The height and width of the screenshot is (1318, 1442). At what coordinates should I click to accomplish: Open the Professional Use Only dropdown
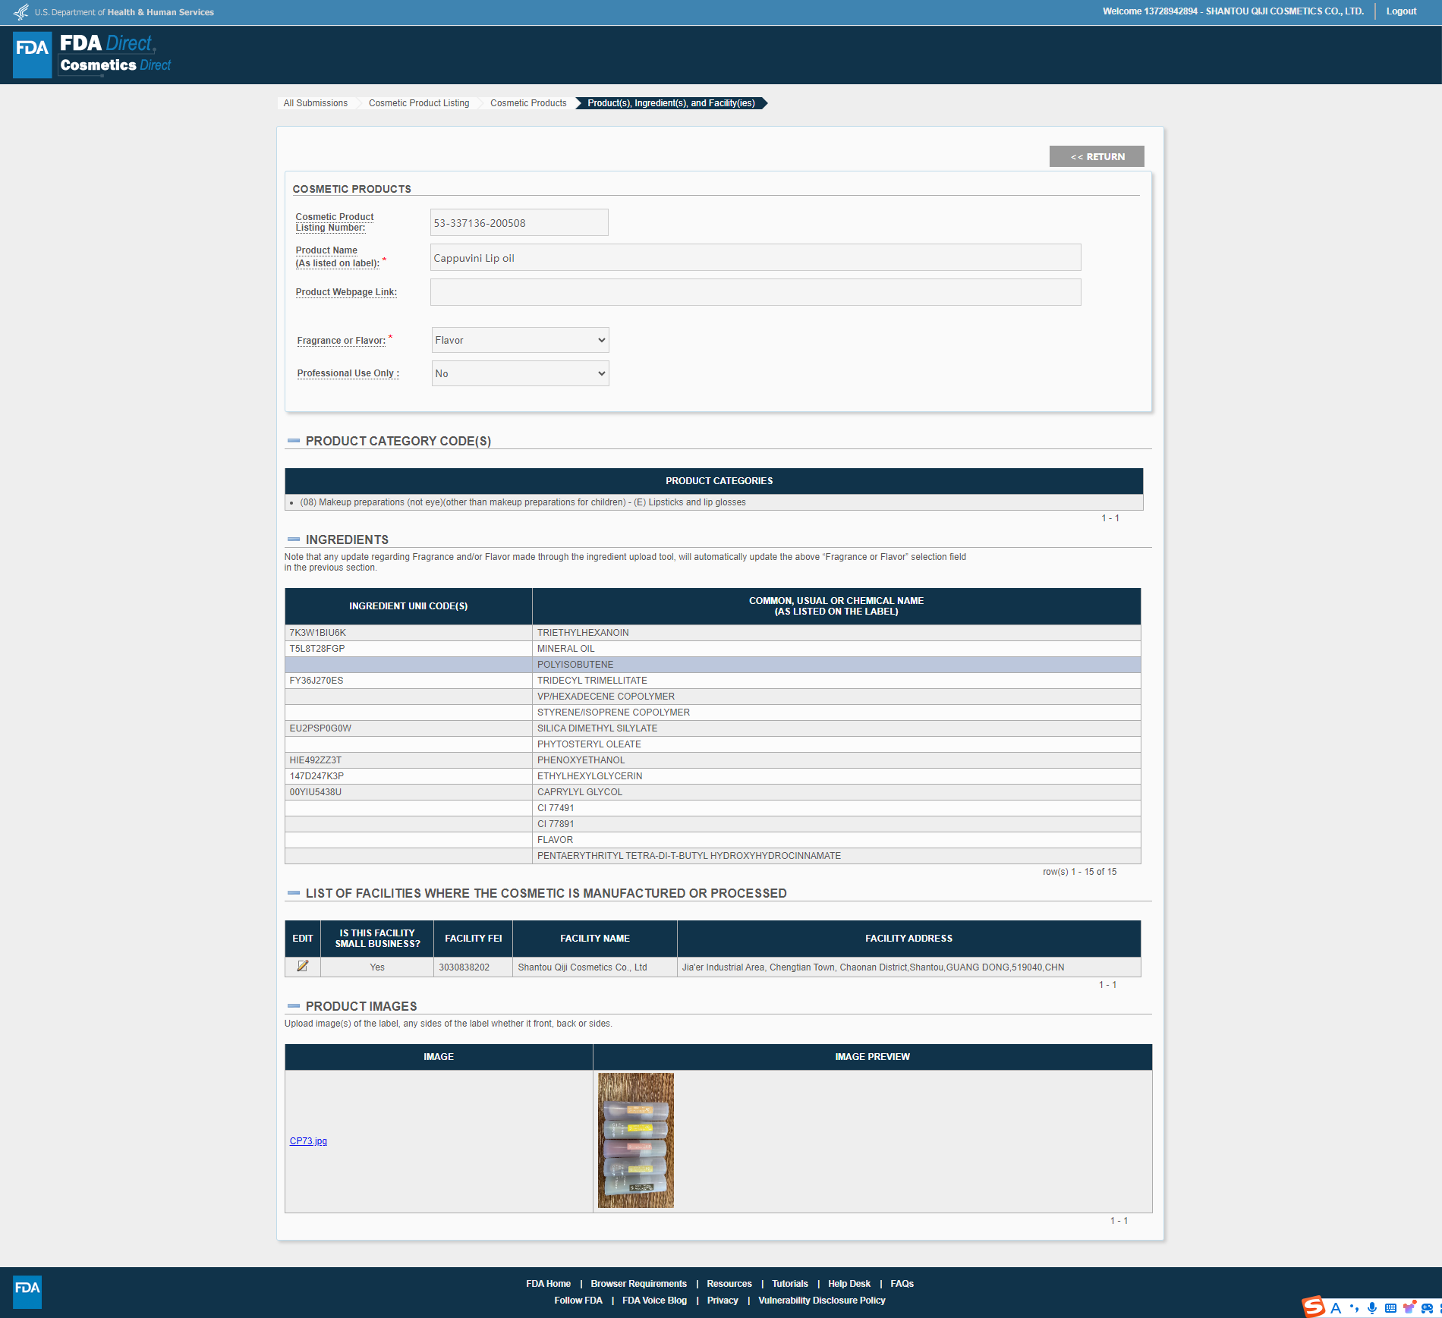click(x=520, y=373)
